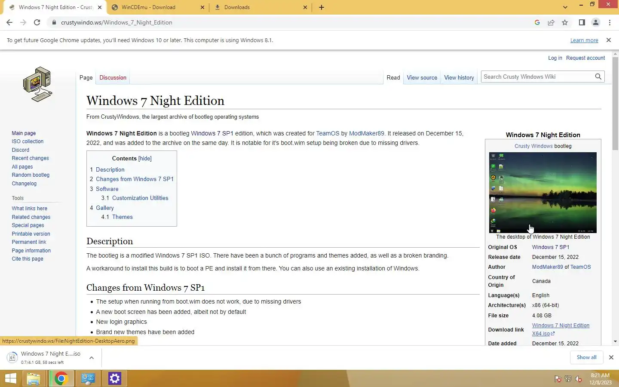Open Google icon in address bar
The width and height of the screenshot is (619, 387).
pos(537,22)
